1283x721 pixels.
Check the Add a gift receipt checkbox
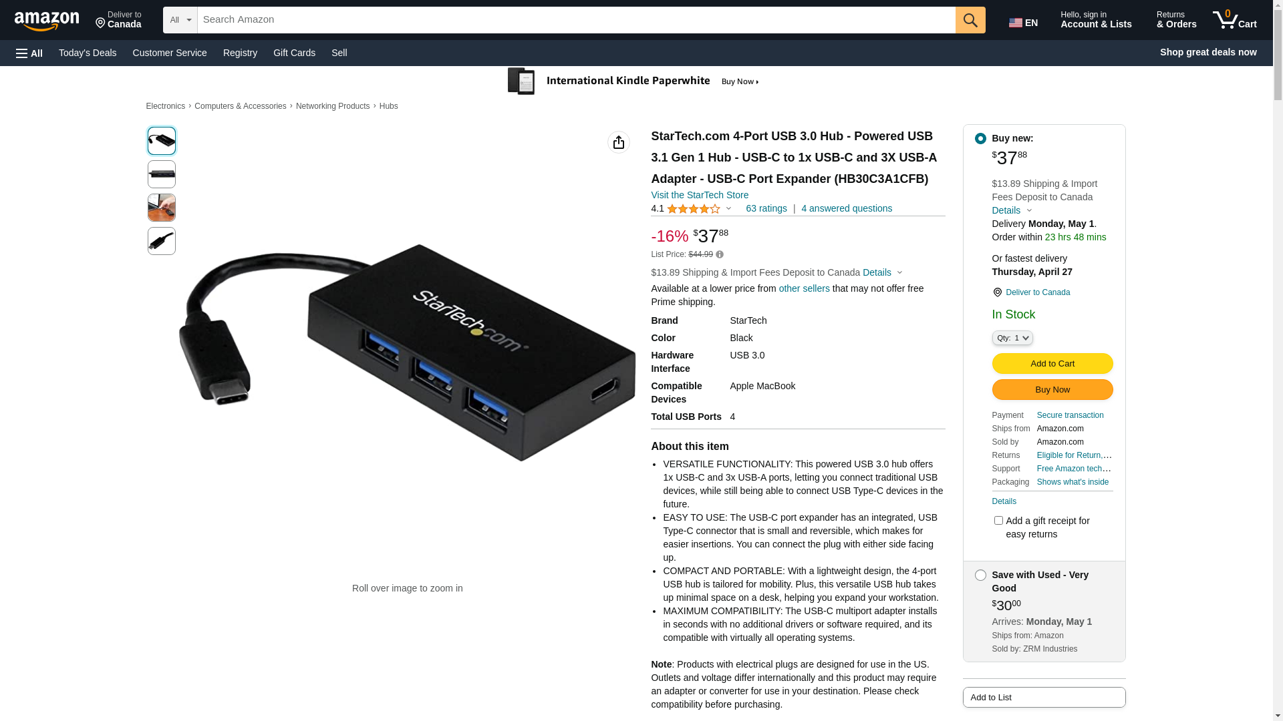click(998, 520)
